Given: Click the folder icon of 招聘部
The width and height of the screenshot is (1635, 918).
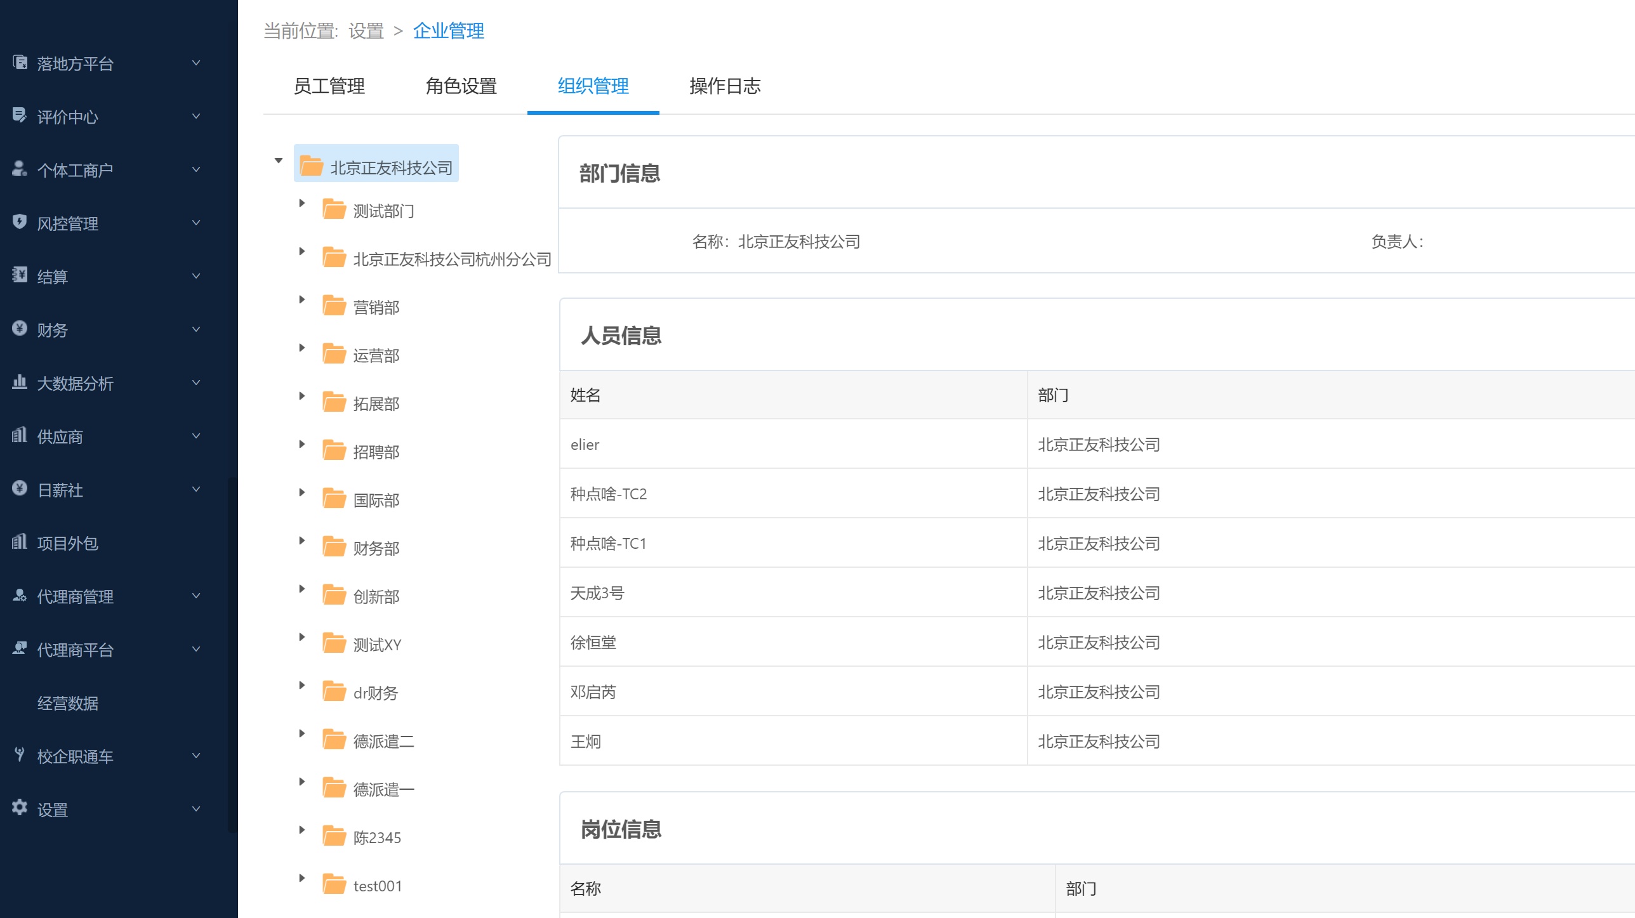Looking at the screenshot, I should (x=334, y=450).
